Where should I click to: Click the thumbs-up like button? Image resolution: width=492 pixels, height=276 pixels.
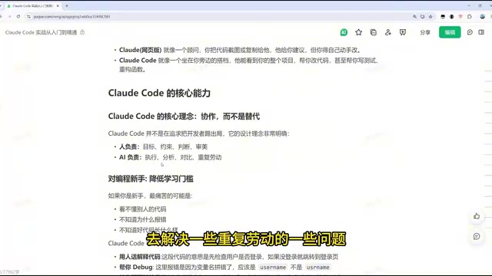[x=477, y=216]
